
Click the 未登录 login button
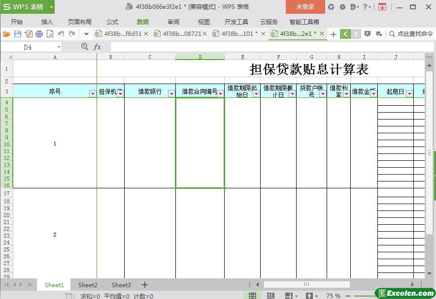click(x=305, y=7)
